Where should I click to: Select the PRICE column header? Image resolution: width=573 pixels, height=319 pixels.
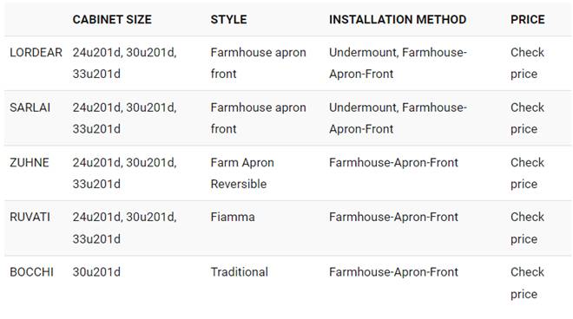coord(527,19)
